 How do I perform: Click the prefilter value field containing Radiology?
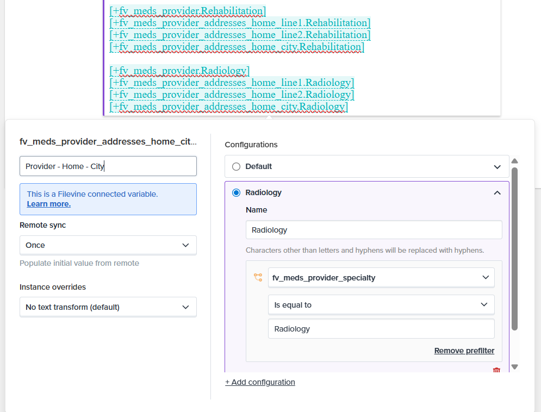click(x=381, y=329)
